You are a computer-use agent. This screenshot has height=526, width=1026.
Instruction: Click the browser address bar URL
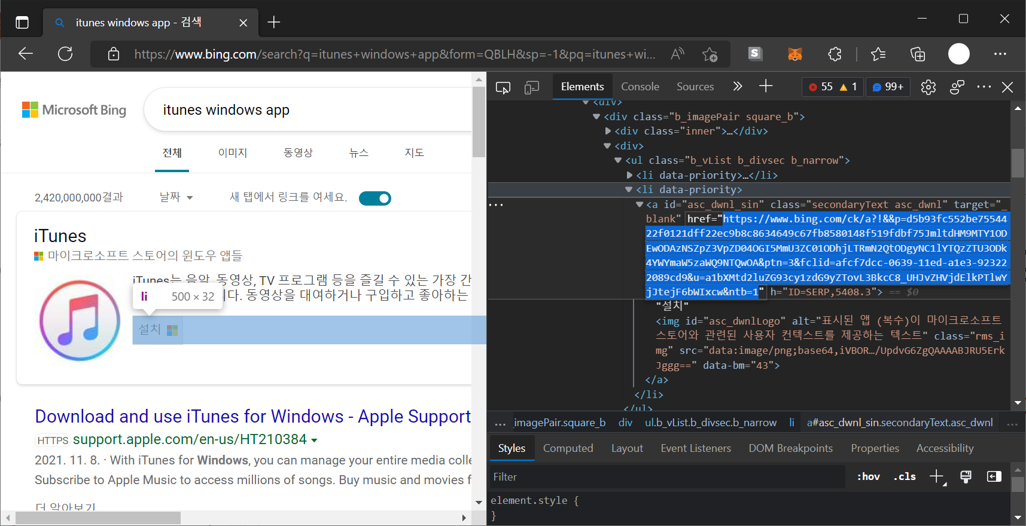[x=394, y=54]
